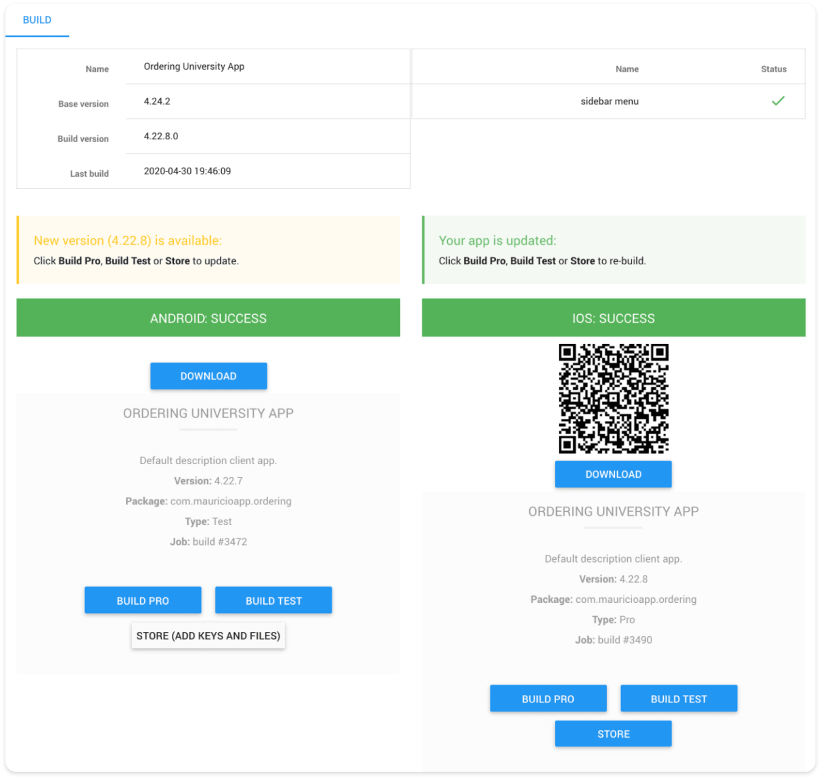Open the BUILD tab

[37, 20]
